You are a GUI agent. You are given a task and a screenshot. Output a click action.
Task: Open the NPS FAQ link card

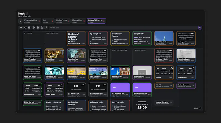click(164, 85)
